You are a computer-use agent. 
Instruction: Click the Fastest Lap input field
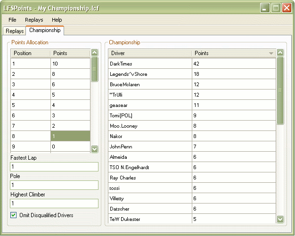(54, 167)
